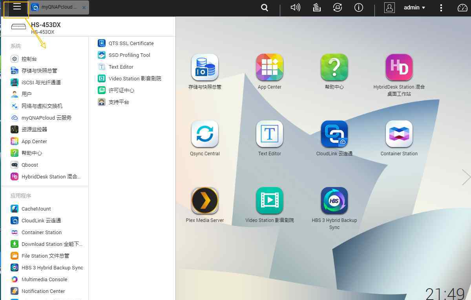471x300 pixels.
Task: Expand the admin account dropdown
Action: pos(414,7)
